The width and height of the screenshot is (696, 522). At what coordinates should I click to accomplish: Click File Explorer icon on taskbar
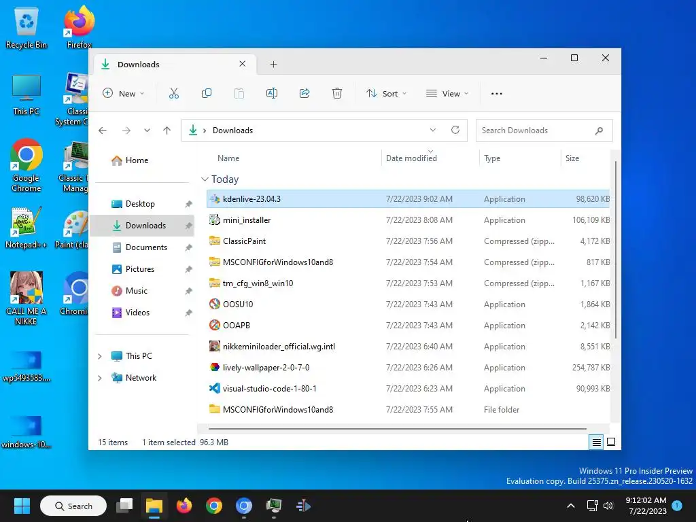(x=154, y=506)
